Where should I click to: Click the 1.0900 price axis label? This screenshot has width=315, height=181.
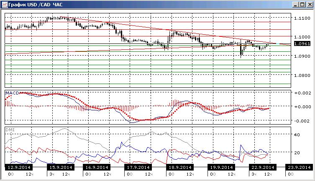302,56
